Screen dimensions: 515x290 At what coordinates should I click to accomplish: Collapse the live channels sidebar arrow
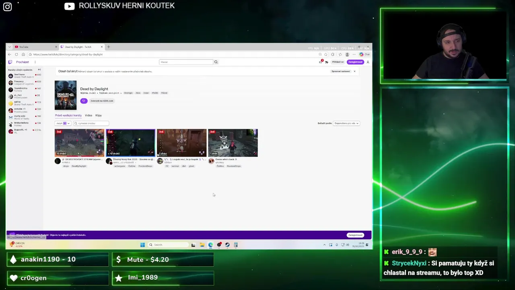point(39,70)
